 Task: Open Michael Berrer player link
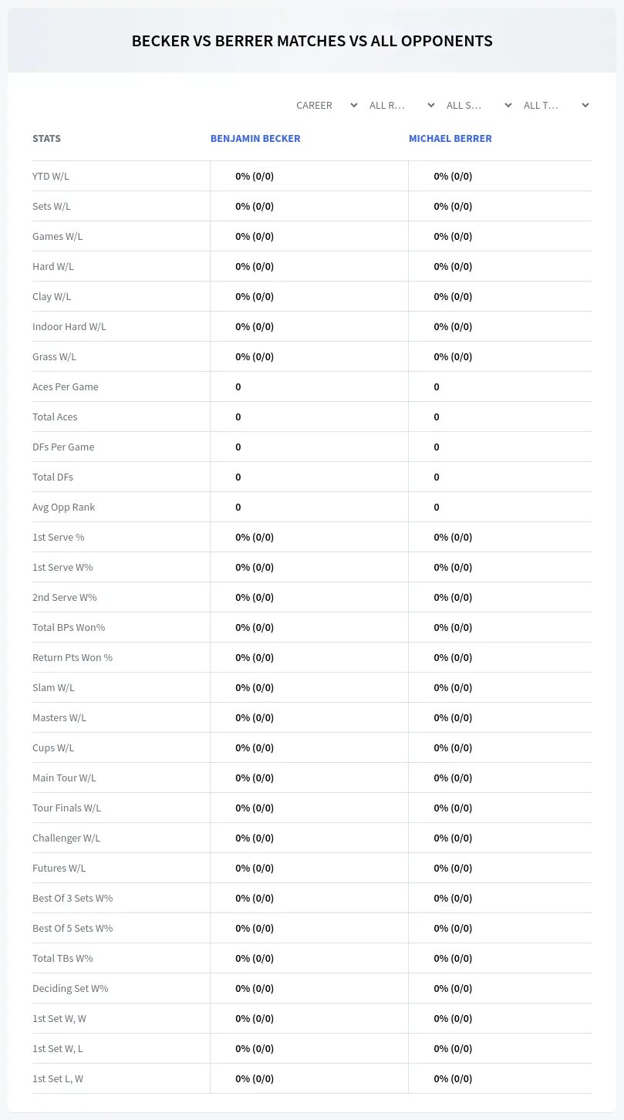click(x=450, y=139)
